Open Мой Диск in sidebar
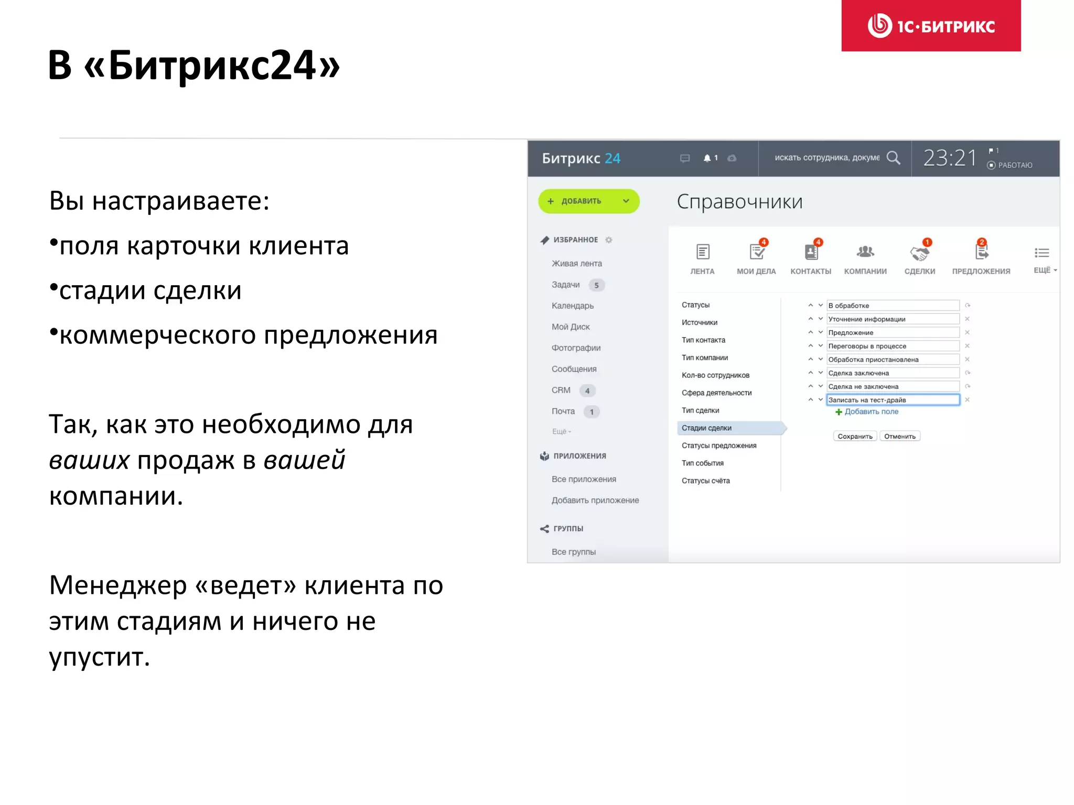The width and height of the screenshot is (1074, 805). [571, 327]
